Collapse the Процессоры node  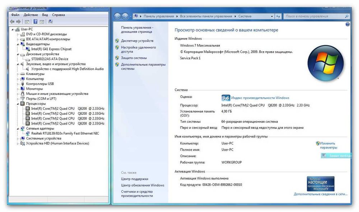pos(18,104)
